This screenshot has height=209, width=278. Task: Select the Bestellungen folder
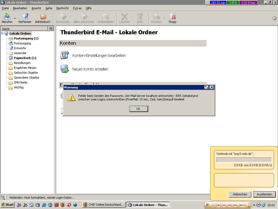pyautogui.click(x=22, y=63)
